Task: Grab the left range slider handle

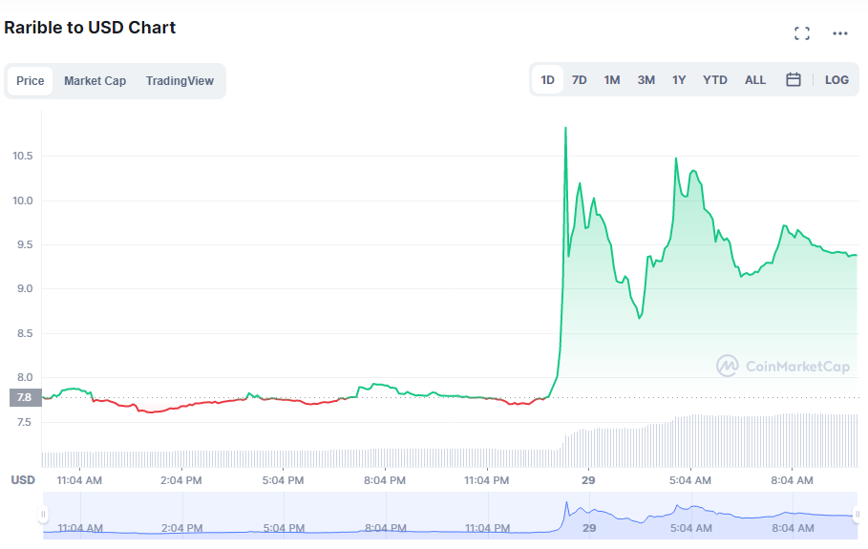Action: 43,514
